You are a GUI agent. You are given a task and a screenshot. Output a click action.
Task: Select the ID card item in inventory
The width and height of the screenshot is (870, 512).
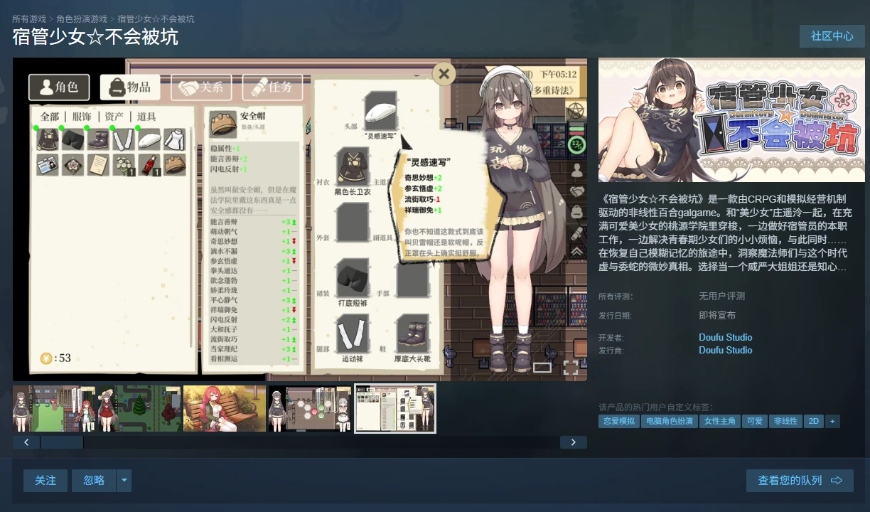[48, 165]
